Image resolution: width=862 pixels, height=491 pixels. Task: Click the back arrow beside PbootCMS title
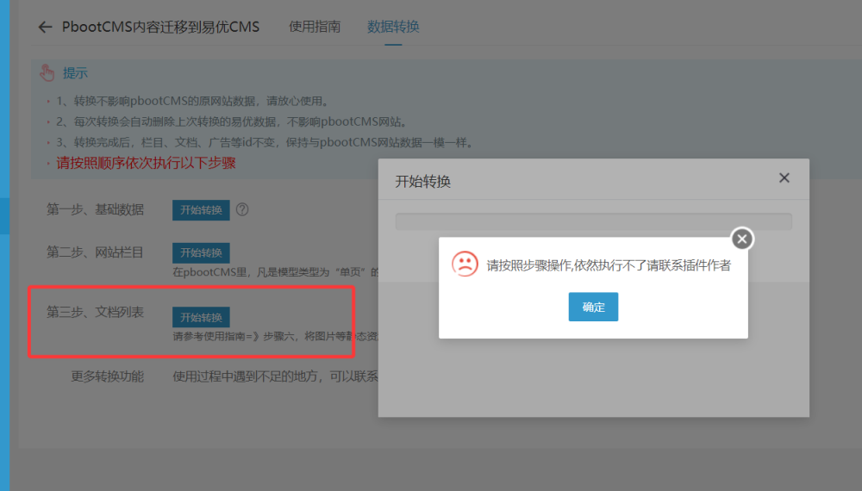click(x=45, y=27)
